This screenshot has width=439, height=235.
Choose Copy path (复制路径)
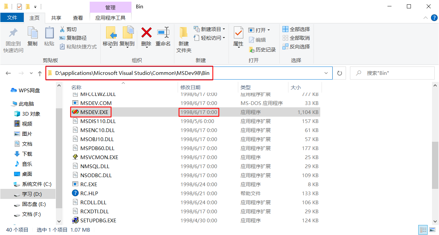pos(73,38)
